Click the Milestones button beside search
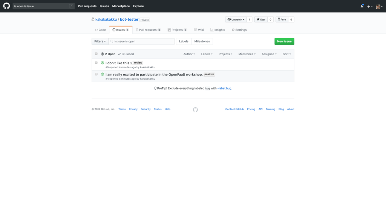The height and width of the screenshot is (211, 386). click(202, 42)
